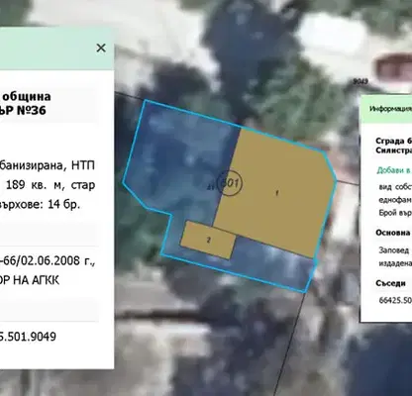Image resolution: width=412 pixels, height=396 pixels.
Task: Click the 'Основна' section heading
Action: (x=393, y=233)
